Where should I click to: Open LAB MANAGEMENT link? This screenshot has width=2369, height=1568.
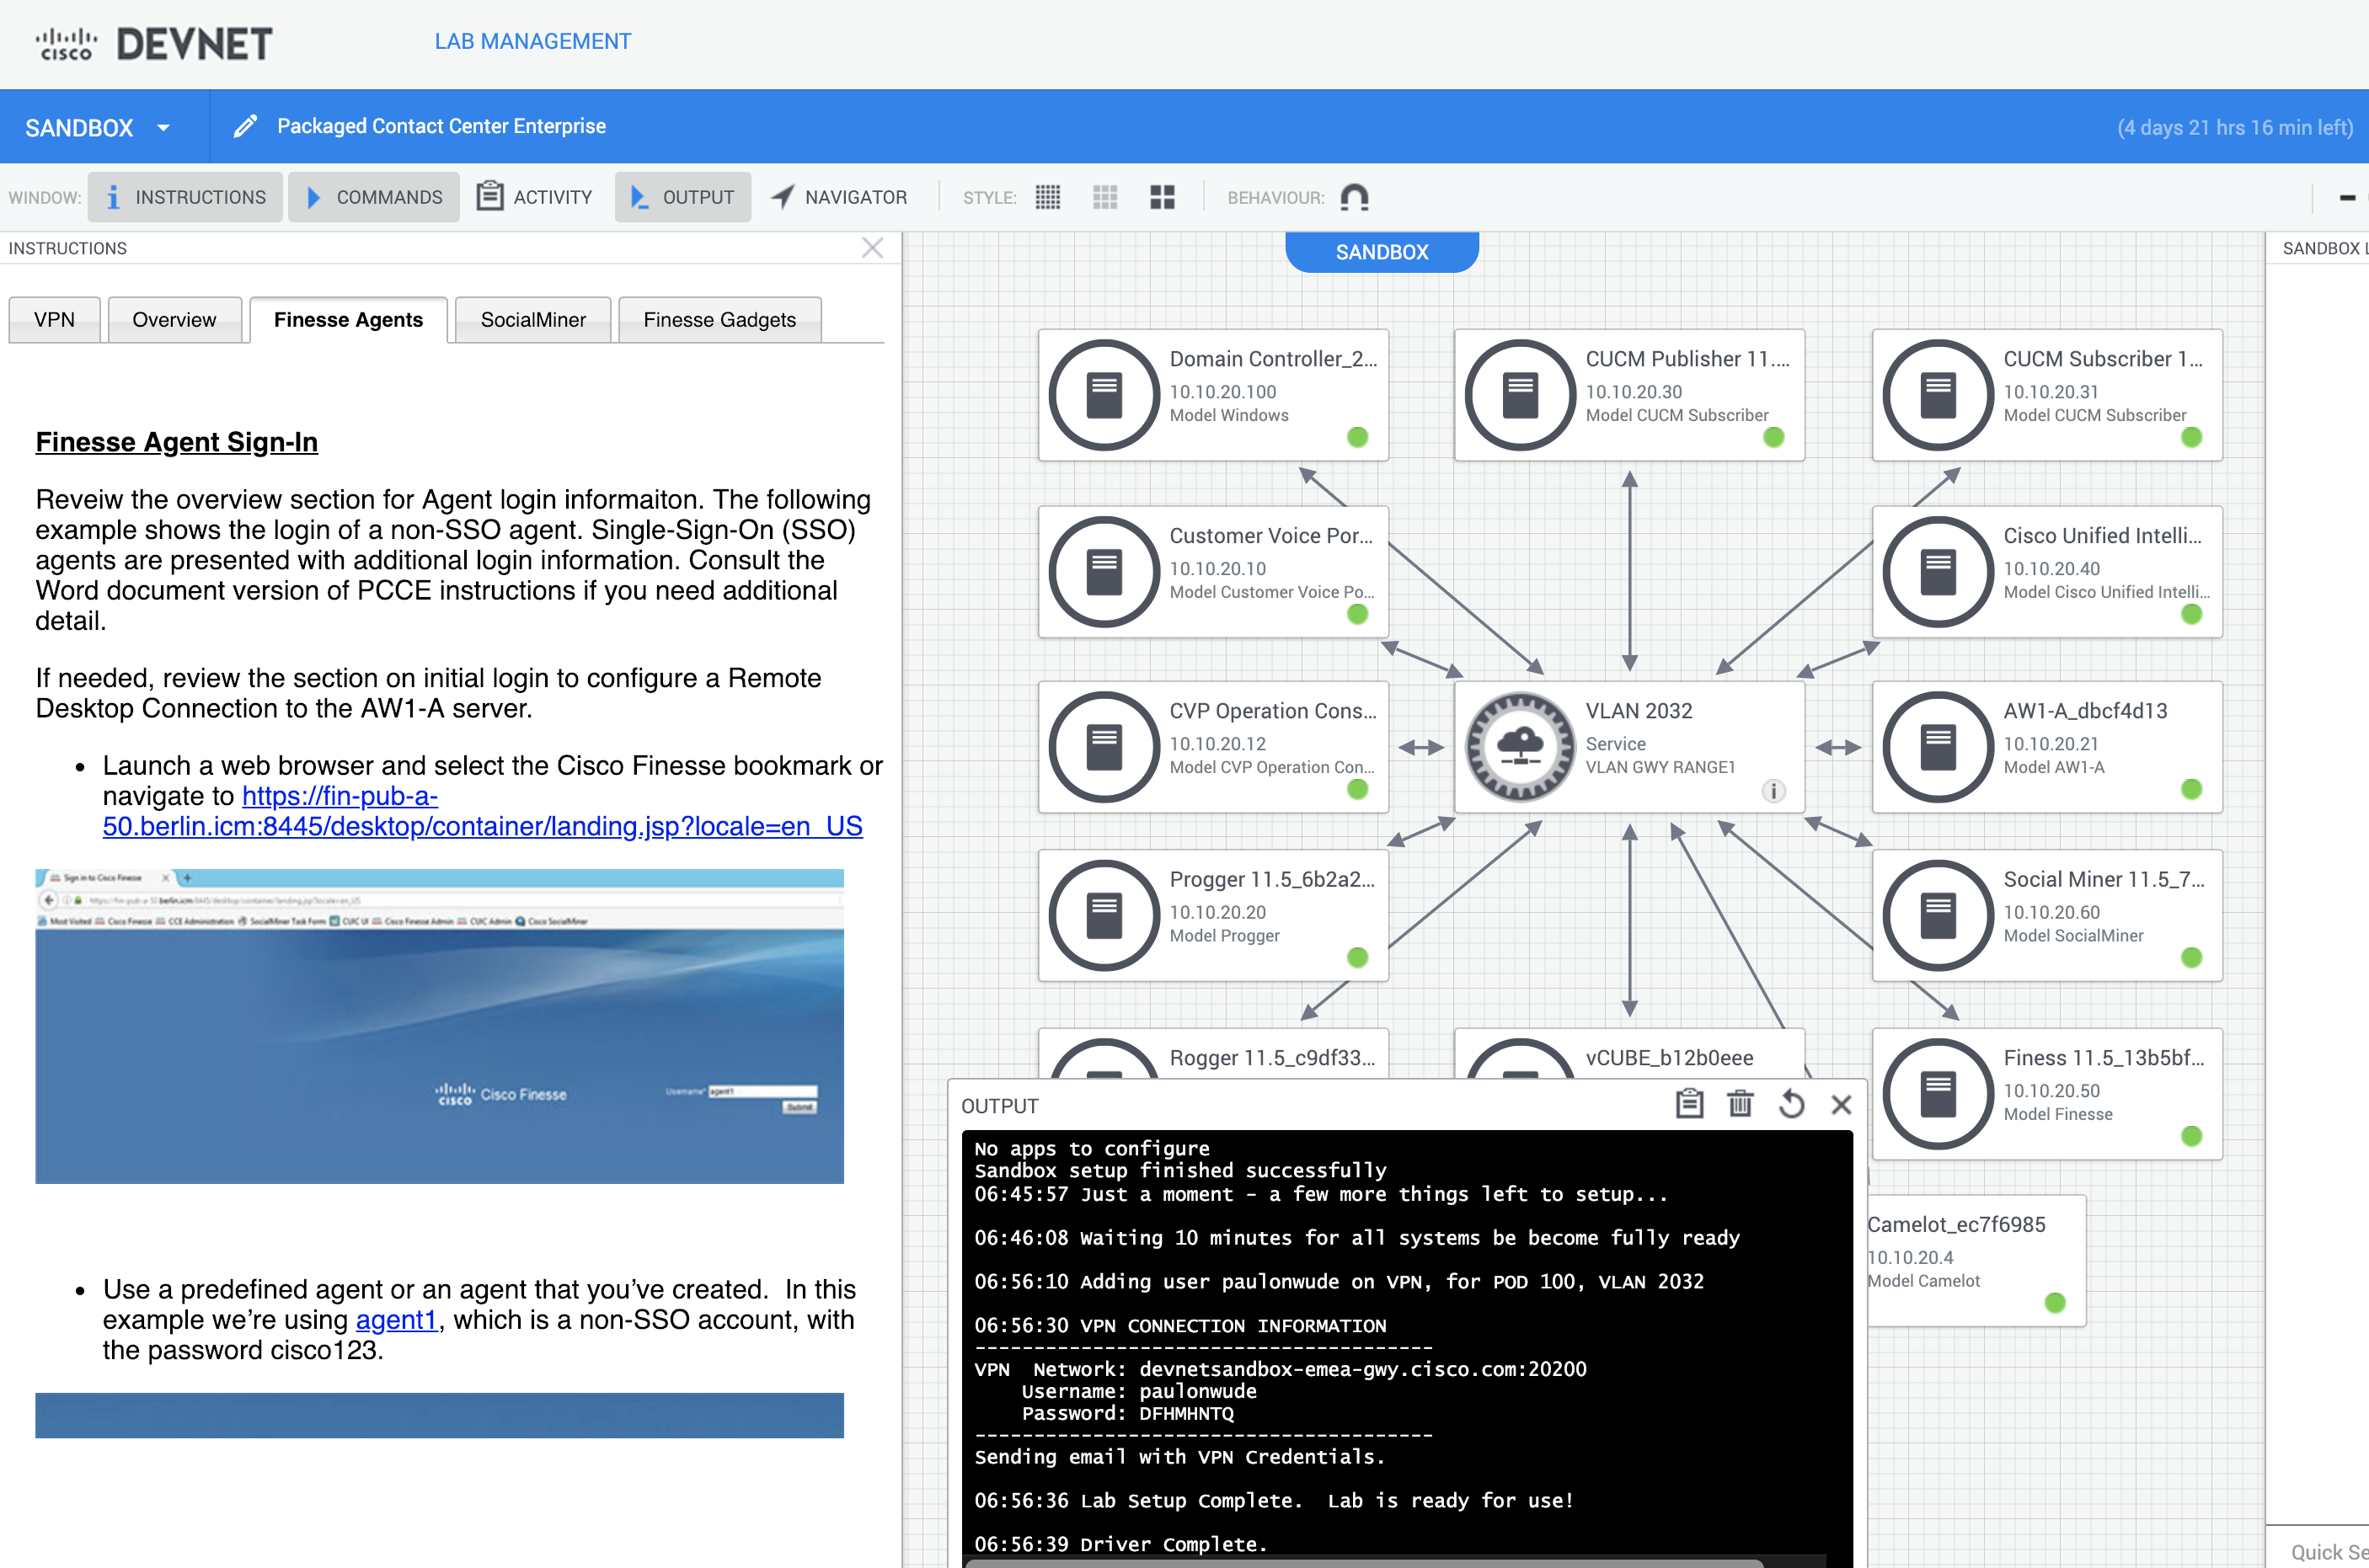coord(532,41)
